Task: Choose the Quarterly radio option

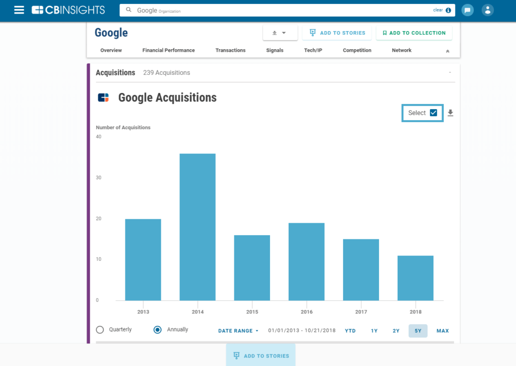Action: (100, 330)
